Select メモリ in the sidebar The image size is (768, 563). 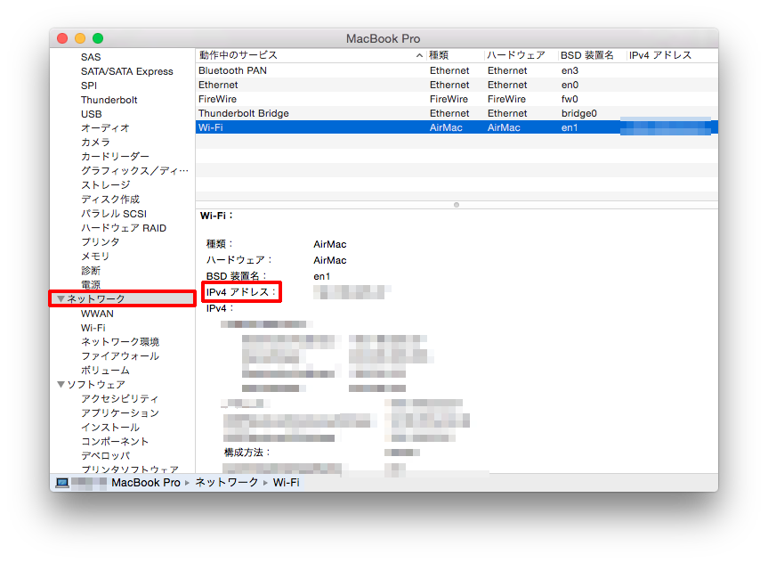point(95,257)
